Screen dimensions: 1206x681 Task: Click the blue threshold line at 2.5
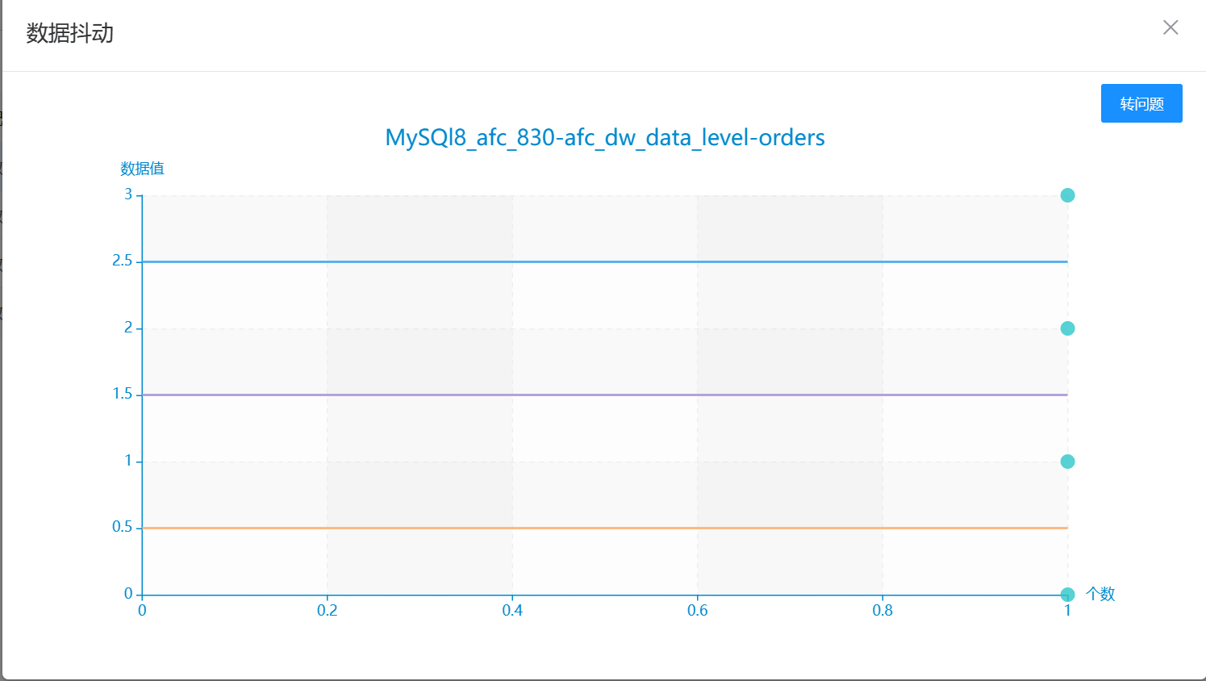pyautogui.click(x=605, y=261)
